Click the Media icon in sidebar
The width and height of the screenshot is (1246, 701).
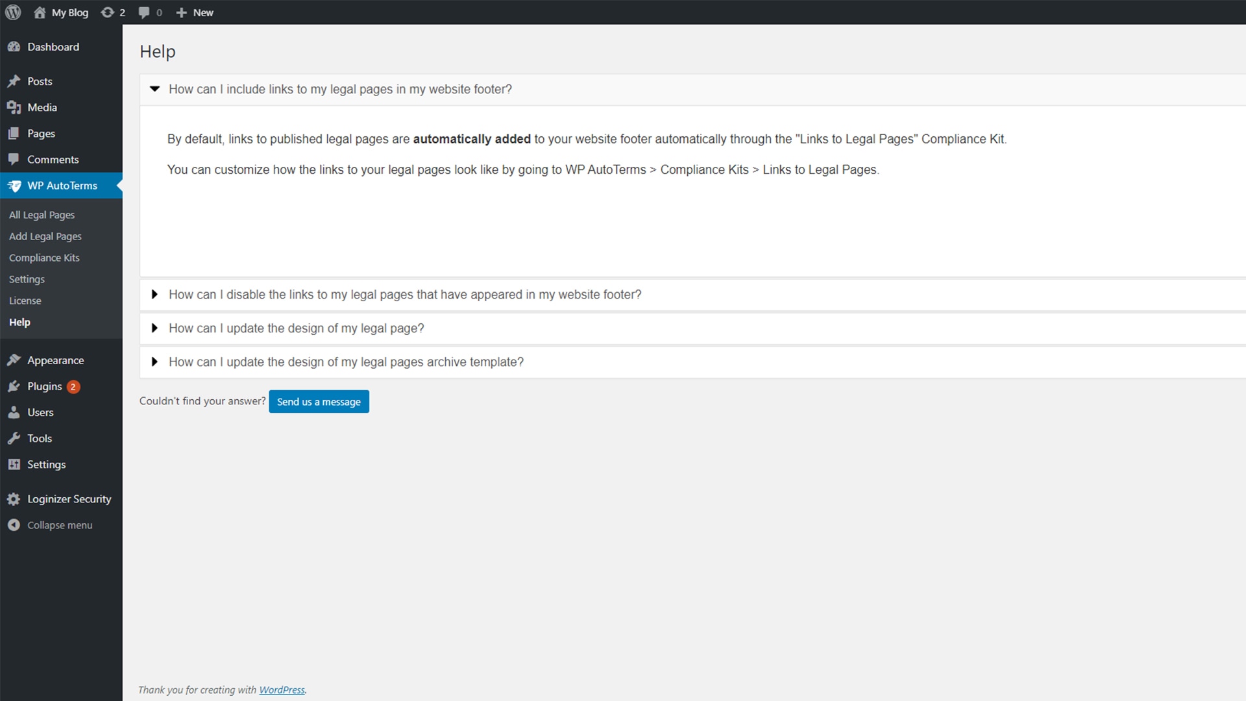click(x=14, y=107)
